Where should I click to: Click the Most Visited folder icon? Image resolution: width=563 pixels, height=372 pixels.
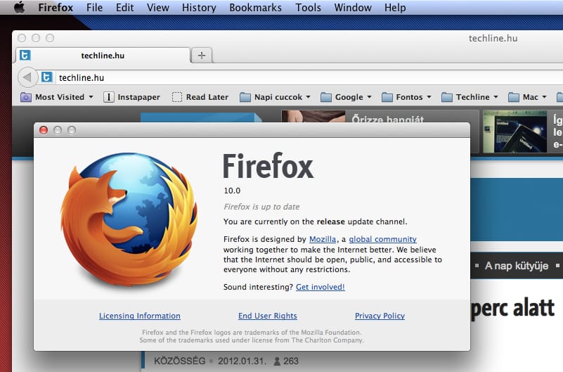click(26, 97)
